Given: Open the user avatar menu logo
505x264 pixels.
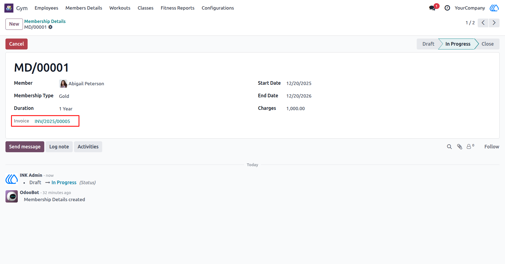Looking at the screenshot, I should (x=494, y=8).
